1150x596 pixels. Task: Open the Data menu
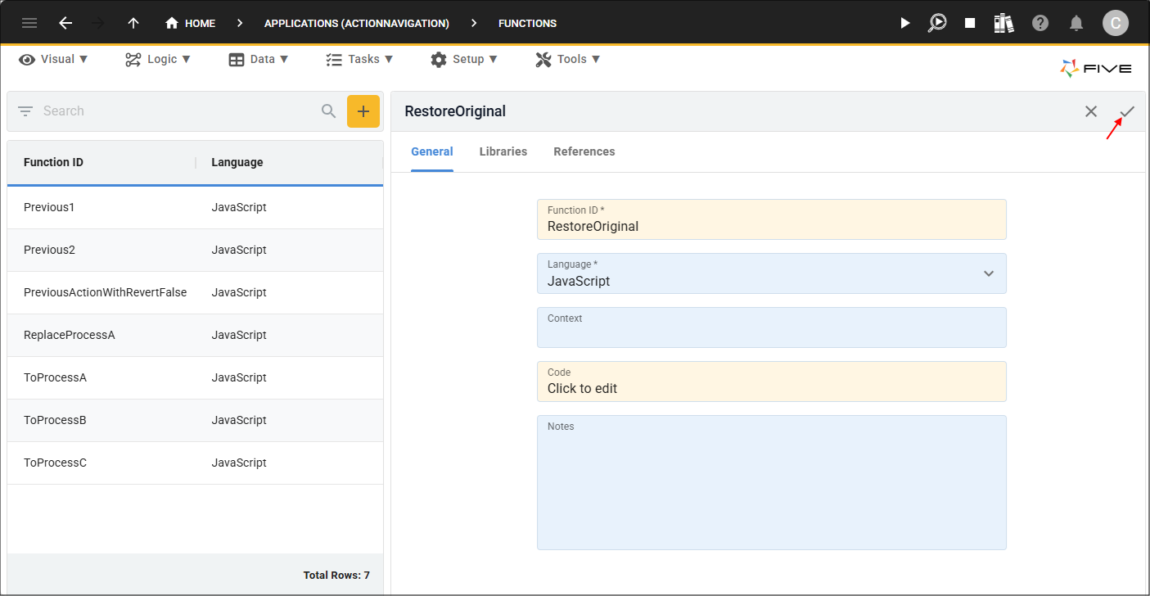pos(259,59)
